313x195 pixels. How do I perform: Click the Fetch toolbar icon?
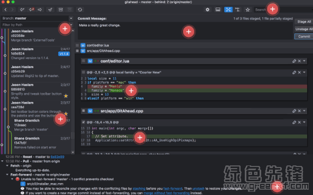[x=22, y=10]
